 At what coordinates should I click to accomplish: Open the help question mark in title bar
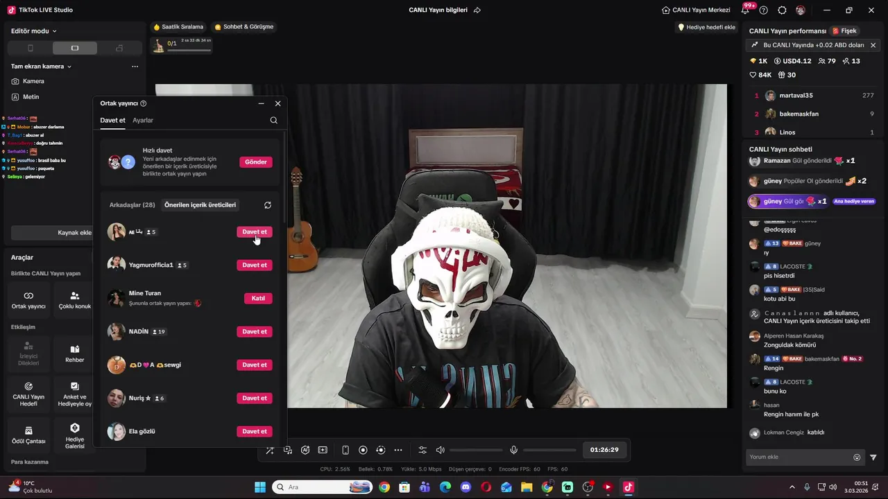coord(764,10)
